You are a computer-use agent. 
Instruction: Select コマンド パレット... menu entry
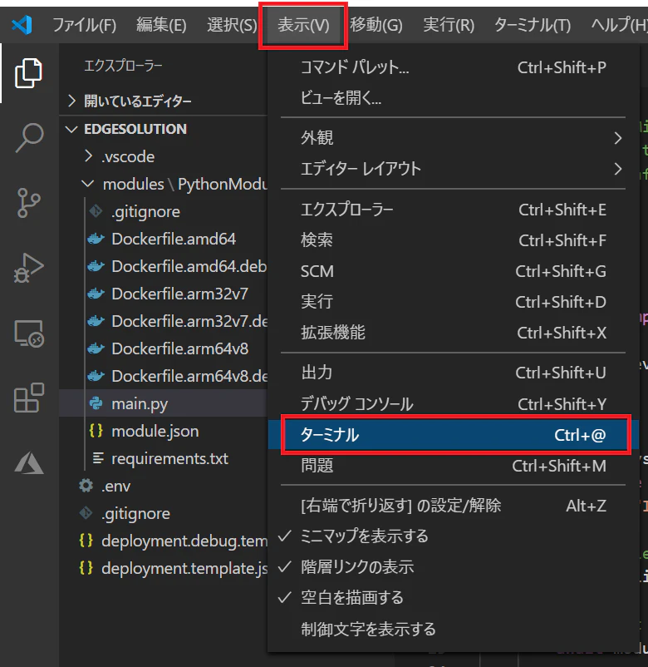[x=453, y=67]
